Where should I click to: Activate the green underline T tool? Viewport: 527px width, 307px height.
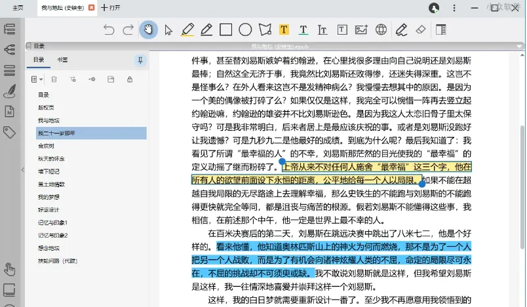(x=303, y=30)
